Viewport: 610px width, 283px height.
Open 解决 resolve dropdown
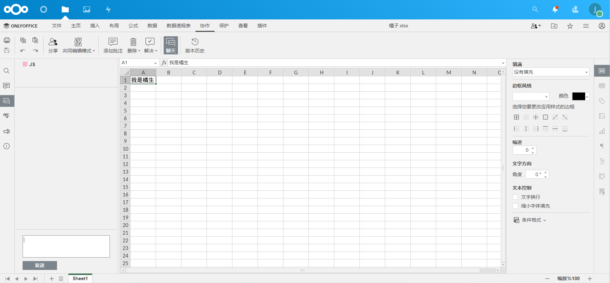tap(151, 45)
